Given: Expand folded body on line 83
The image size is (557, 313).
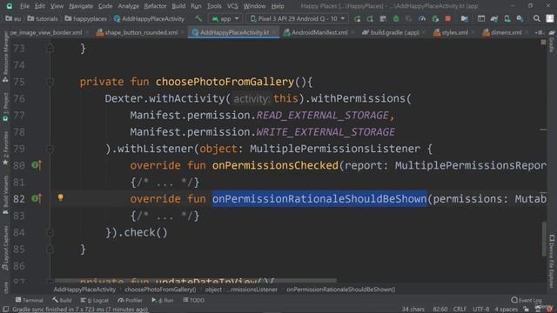Looking at the screenshot, I should pyautogui.click(x=164, y=216).
